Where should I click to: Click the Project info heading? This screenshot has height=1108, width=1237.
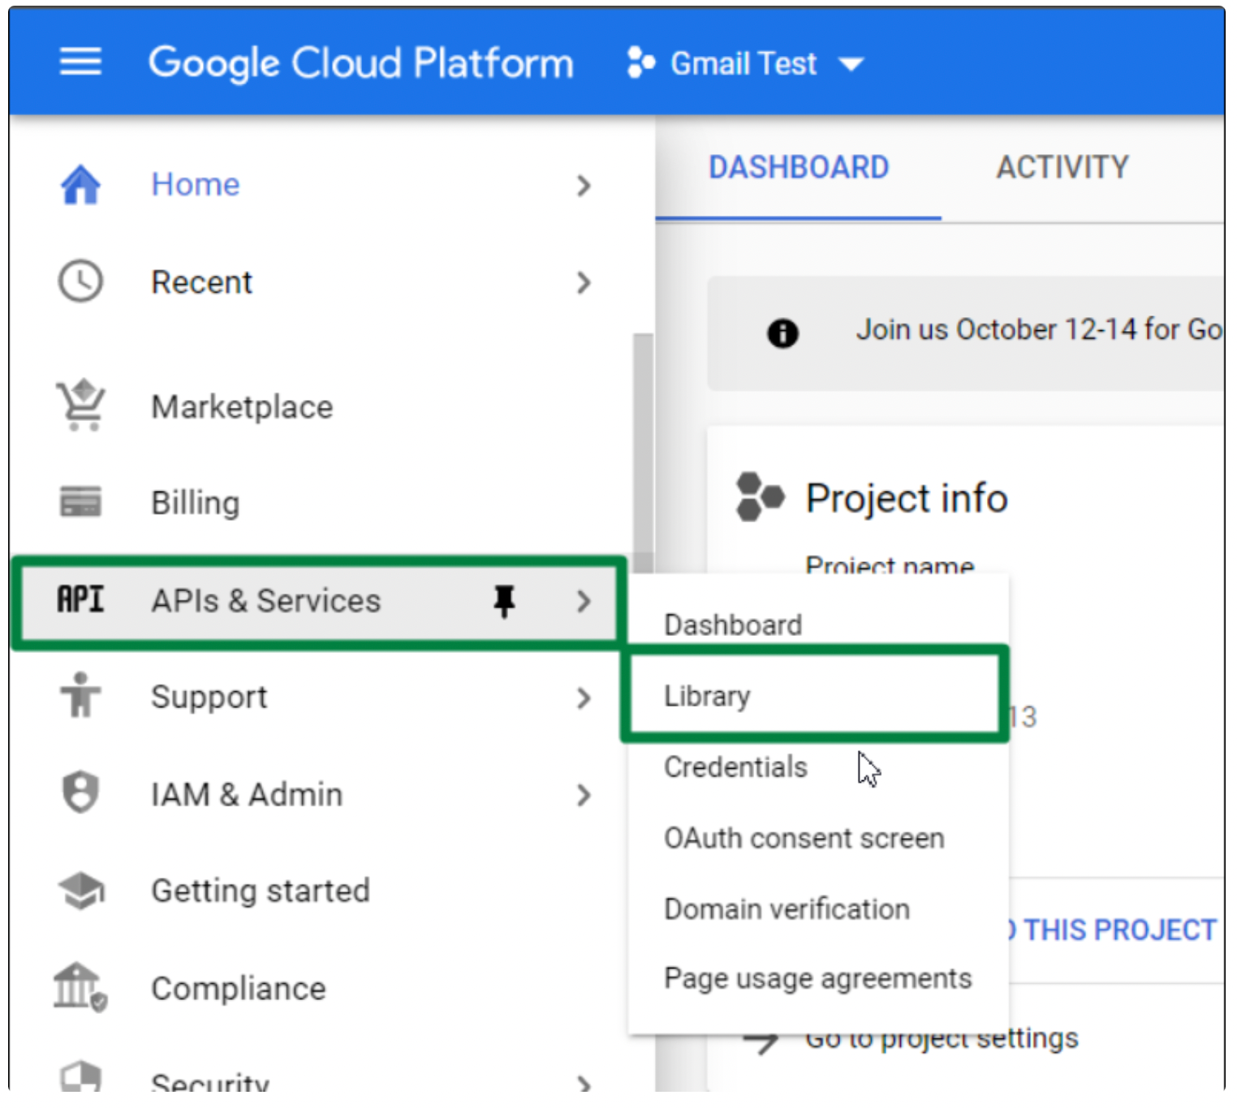point(907,497)
